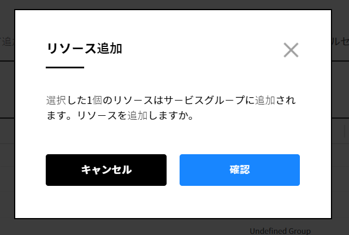Click the word 選択 at message start
Image resolution: width=349 pixels, height=235 pixels.
(56, 100)
